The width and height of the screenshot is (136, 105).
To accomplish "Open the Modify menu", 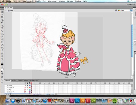I will (x=38, y=1).
